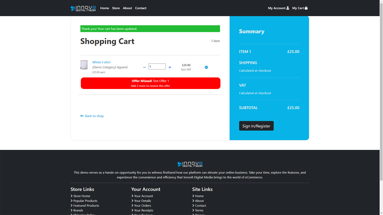This screenshot has width=383, height=215.
Task: Decrease the t-shirt quantity with the minus
Action: pyautogui.click(x=145, y=67)
